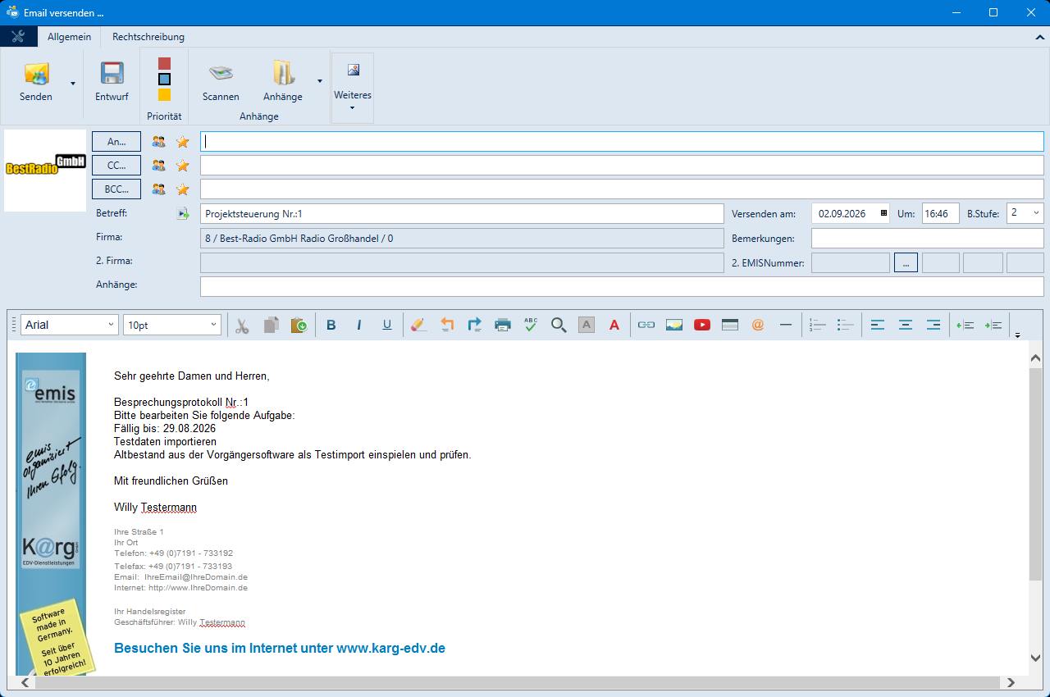Choose red font color A

(614, 325)
